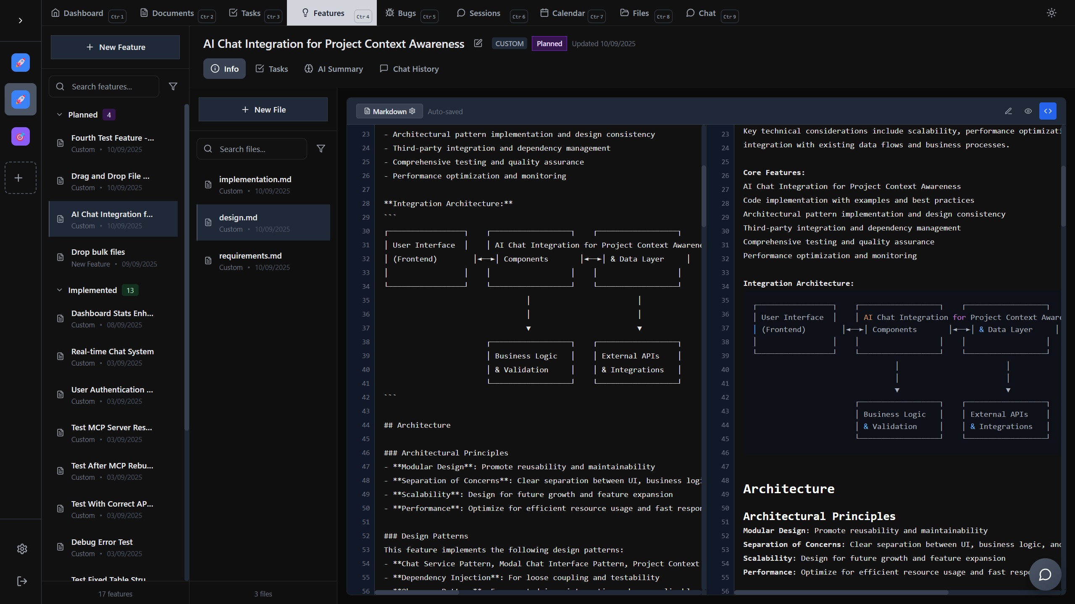This screenshot has width=1075, height=604.
Task: Add new project with dashed plus icon
Action: (x=19, y=178)
